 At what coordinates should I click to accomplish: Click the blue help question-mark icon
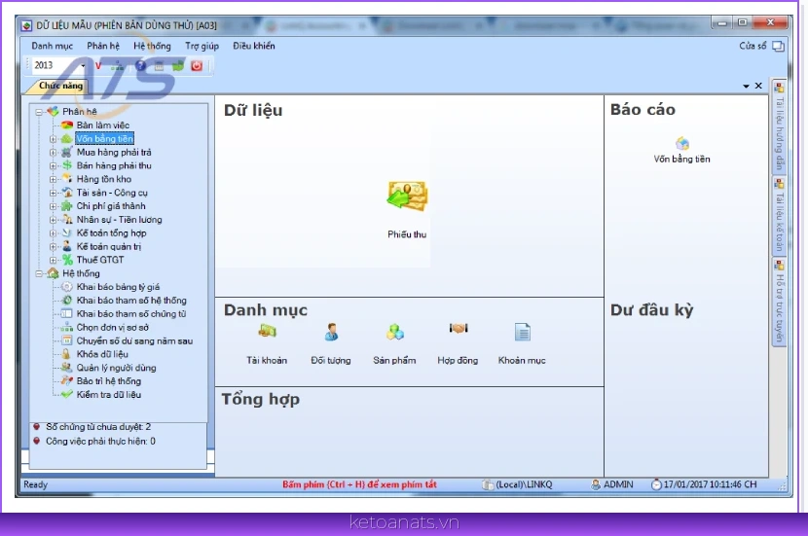coord(140,65)
